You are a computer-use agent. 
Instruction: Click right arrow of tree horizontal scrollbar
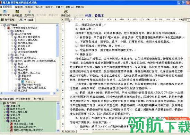click(x=54, y=93)
